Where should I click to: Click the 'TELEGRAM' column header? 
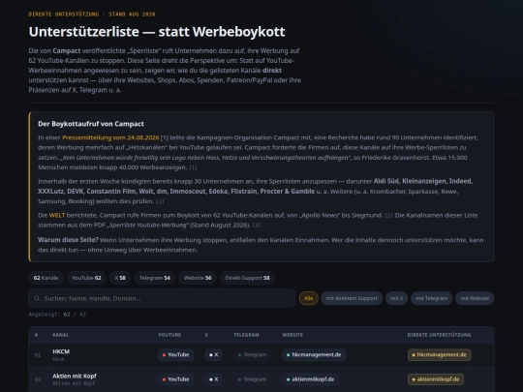coord(246,335)
